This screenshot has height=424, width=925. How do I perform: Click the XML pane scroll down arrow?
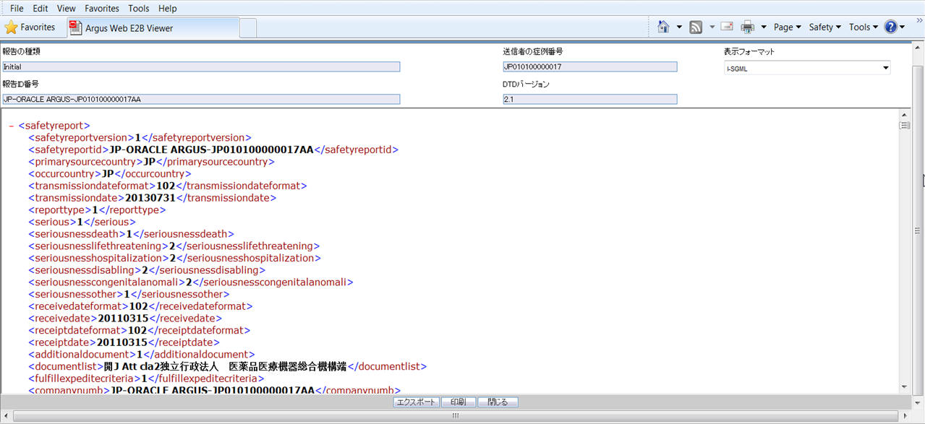pos(904,388)
